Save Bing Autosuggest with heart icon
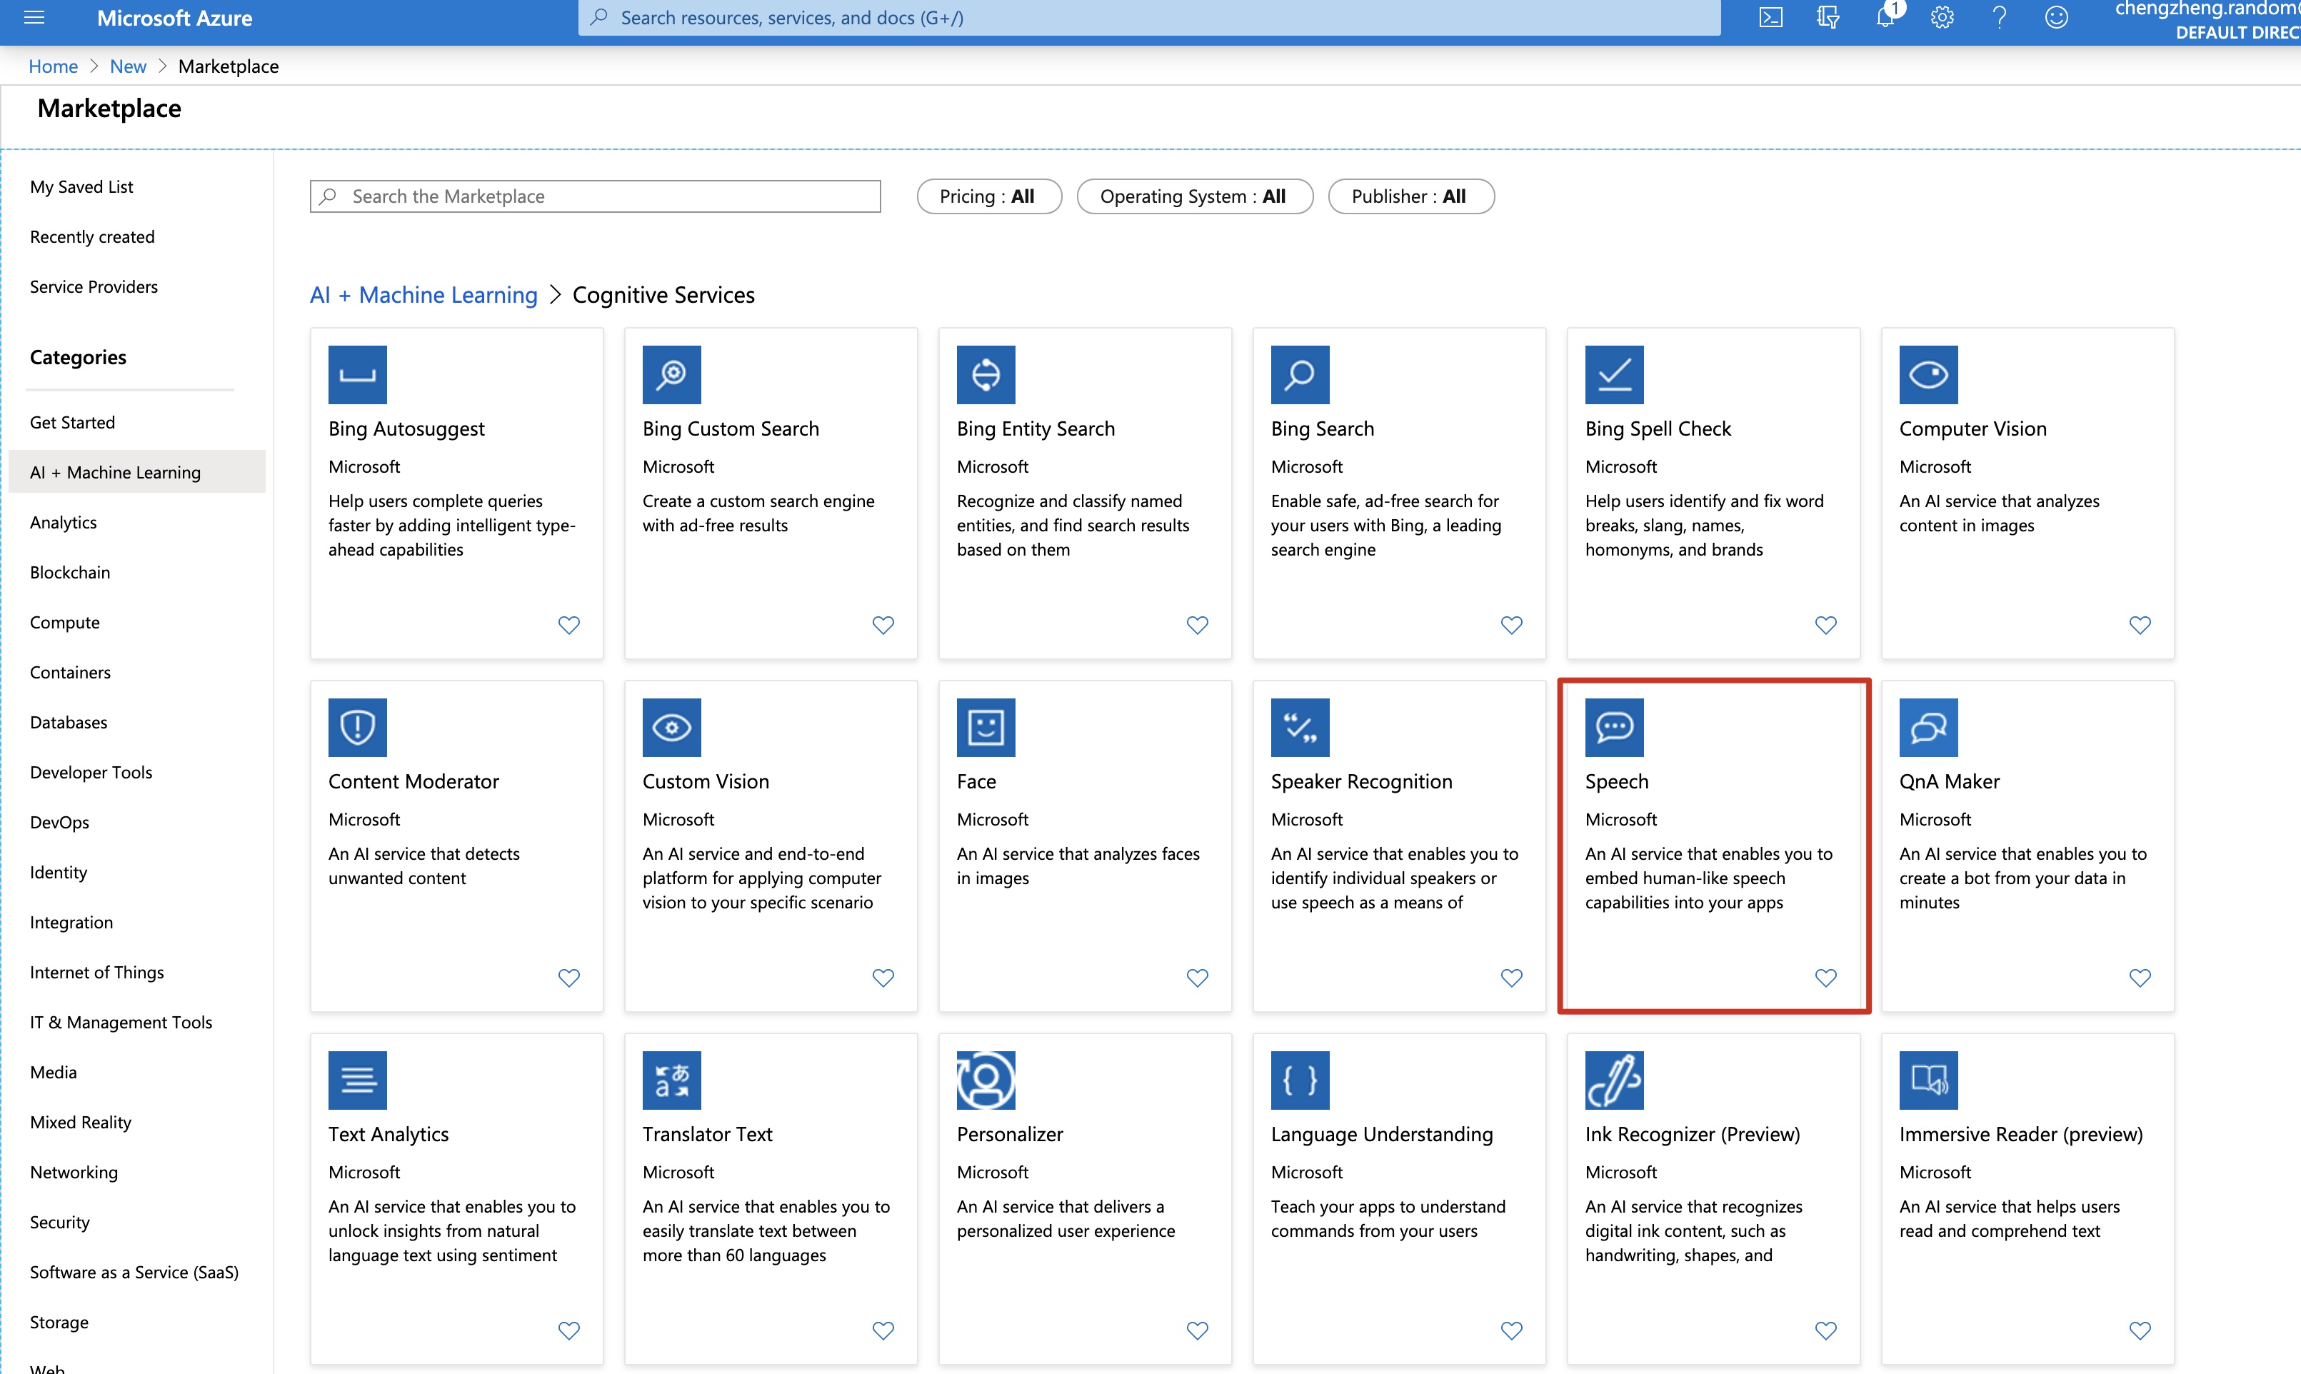The height and width of the screenshot is (1374, 2301). [x=568, y=625]
